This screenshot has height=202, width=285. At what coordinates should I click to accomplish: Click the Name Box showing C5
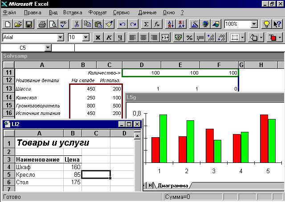point(23,48)
